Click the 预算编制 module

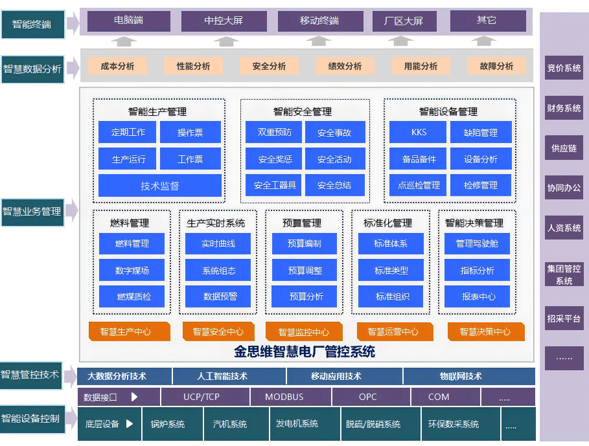coord(305,243)
